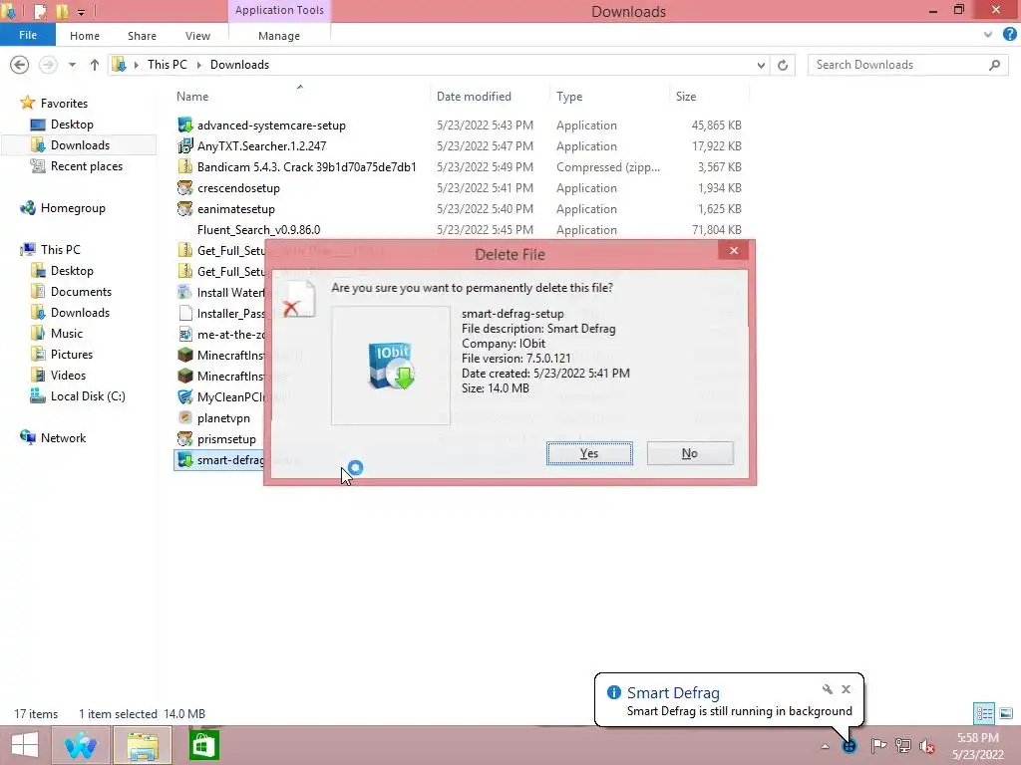The image size is (1021, 765).
Task: Go forward using the forward arrow
Action: point(48,65)
